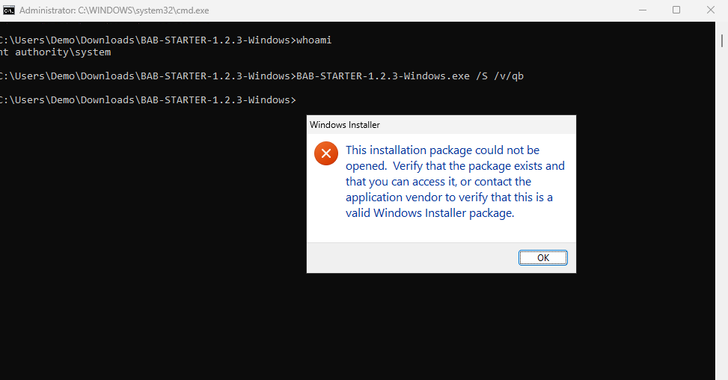Click the red error icon in dialog
728x380 pixels.
[x=325, y=154]
